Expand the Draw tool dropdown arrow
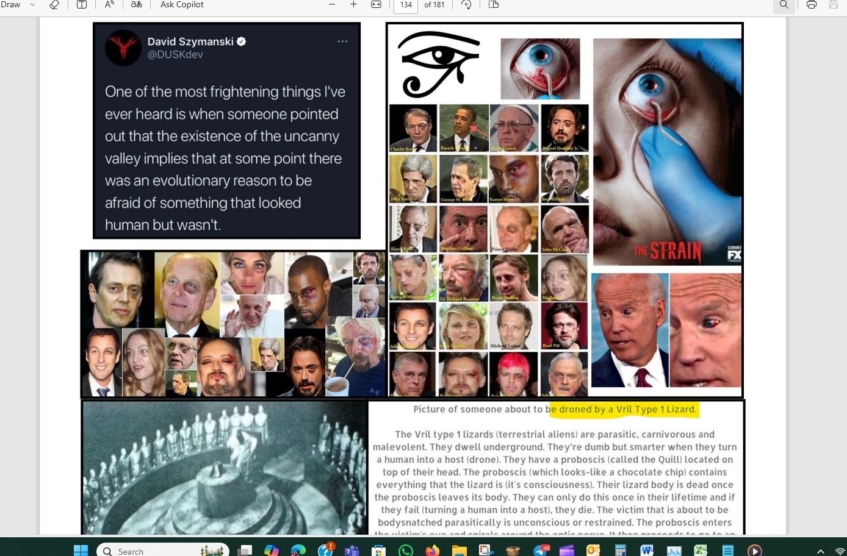This screenshot has width=847, height=556. (x=32, y=5)
